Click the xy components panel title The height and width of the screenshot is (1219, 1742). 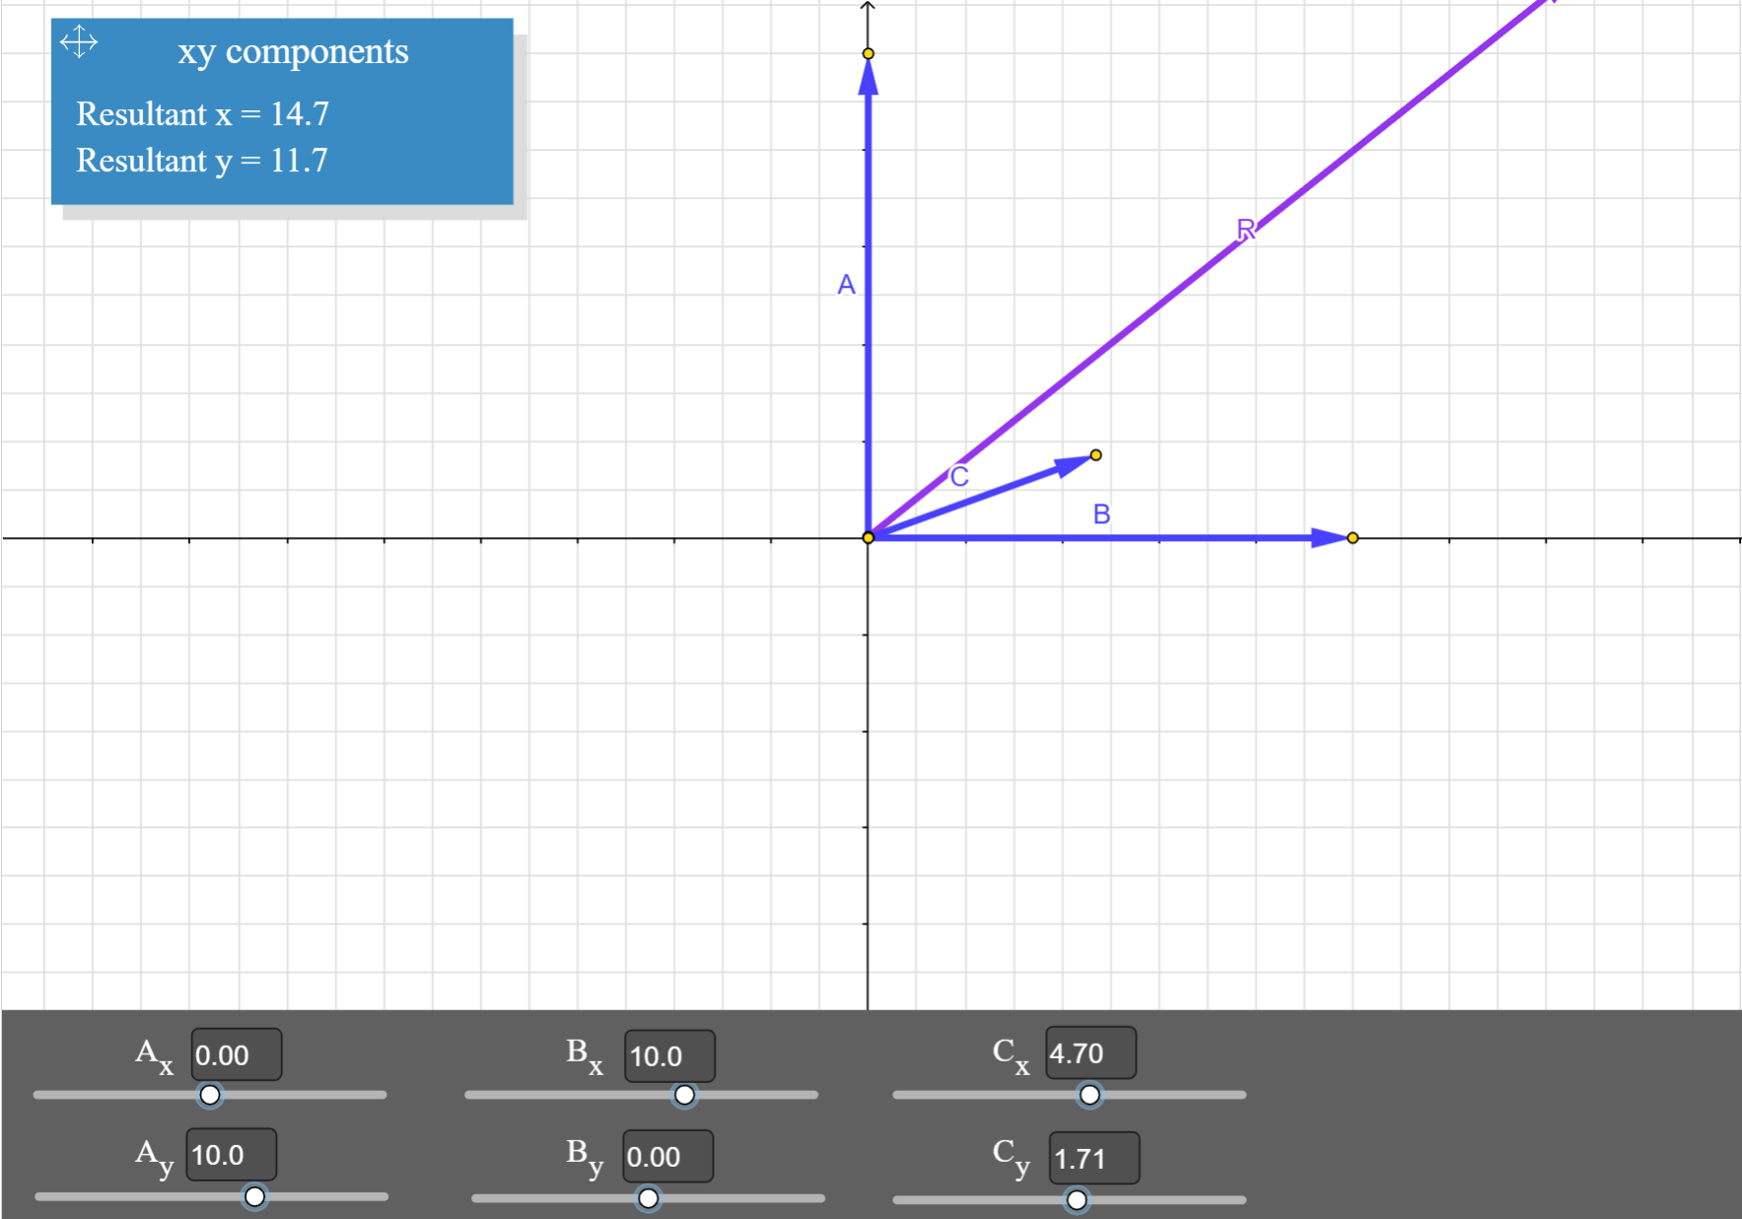pyautogui.click(x=293, y=51)
